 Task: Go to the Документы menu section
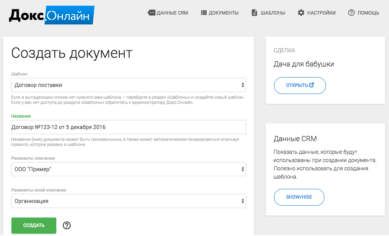(x=224, y=13)
